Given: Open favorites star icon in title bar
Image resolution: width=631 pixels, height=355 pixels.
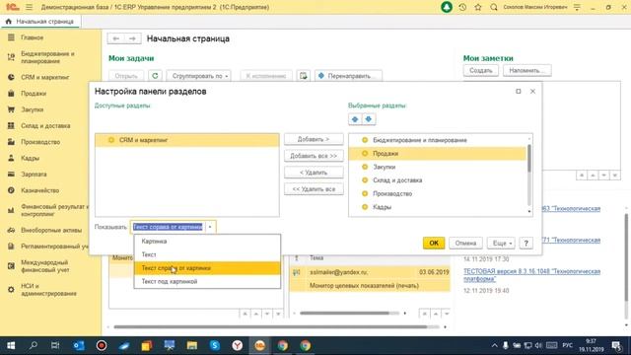Looking at the screenshot, I should [x=478, y=7].
